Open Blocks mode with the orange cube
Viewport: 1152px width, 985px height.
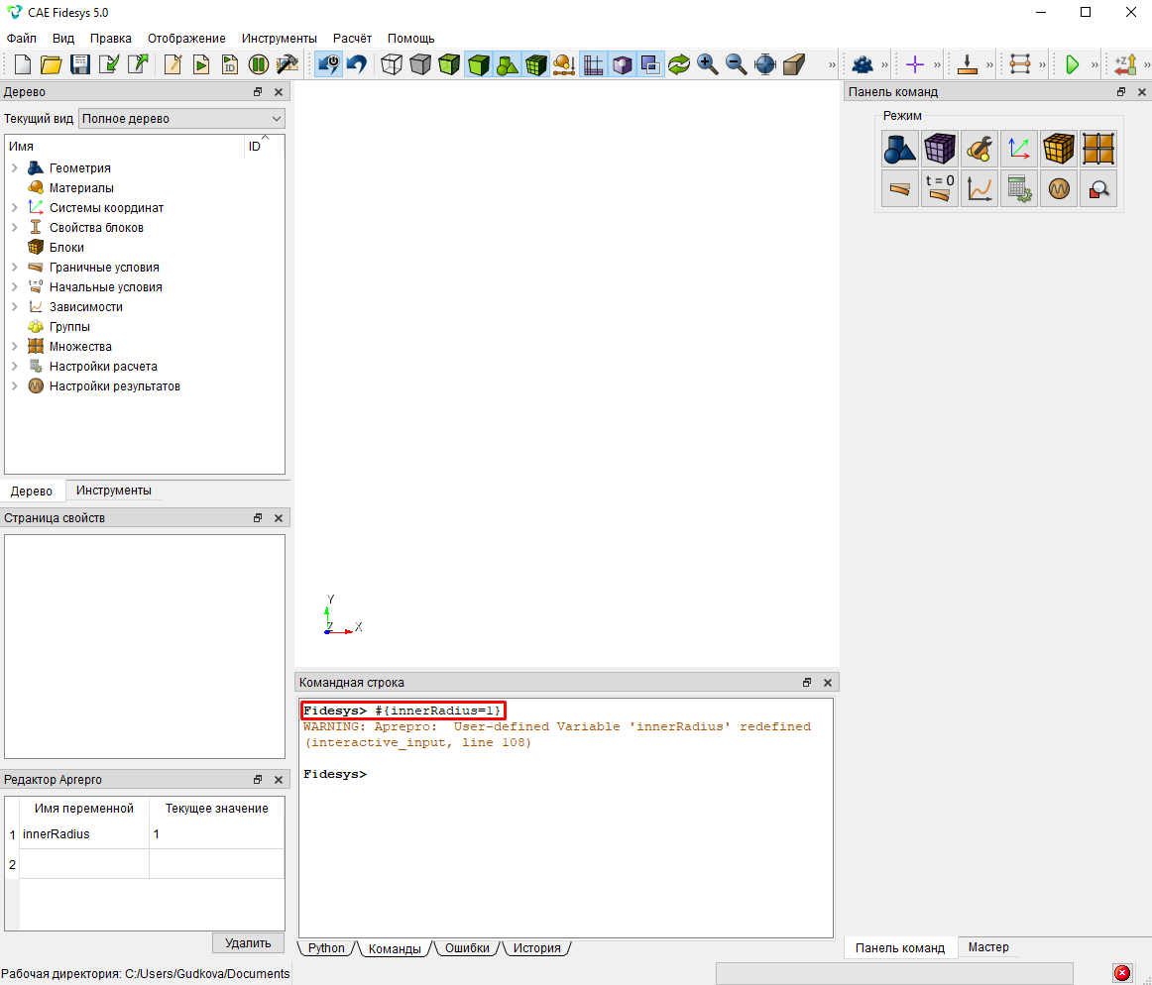click(x=1058, y=149)
